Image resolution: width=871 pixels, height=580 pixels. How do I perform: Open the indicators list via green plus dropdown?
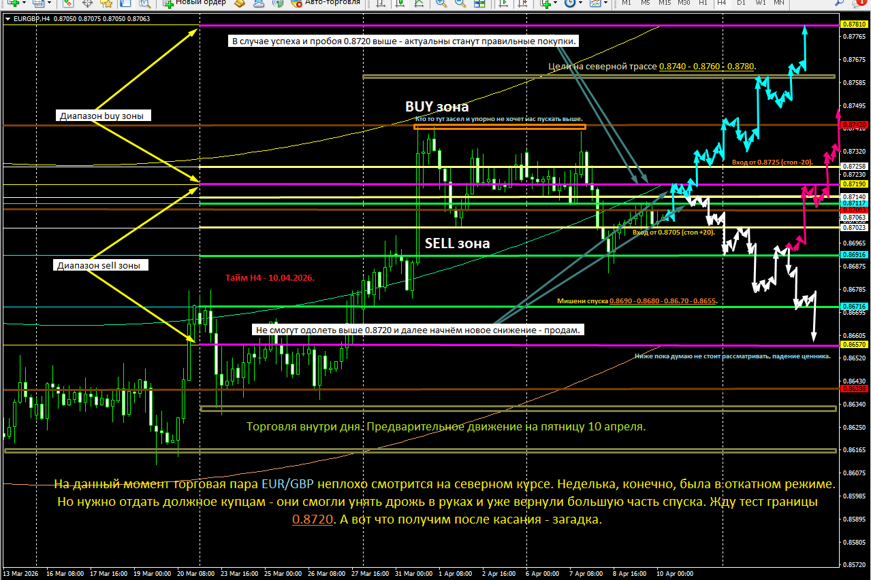[556, 4]
